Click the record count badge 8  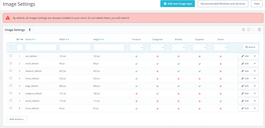pyautogui.click(x=30, y=30)
